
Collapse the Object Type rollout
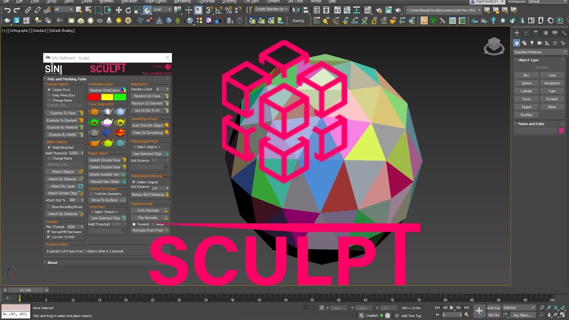528,60
